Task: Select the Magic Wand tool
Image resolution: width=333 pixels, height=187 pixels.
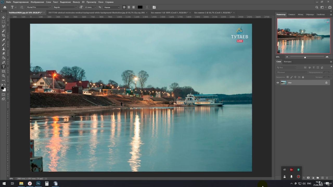Action: (3, 31)
